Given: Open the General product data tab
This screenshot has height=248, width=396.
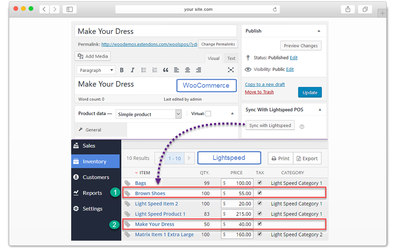Looking at the screenshot, I should click(x=101, y=130).
